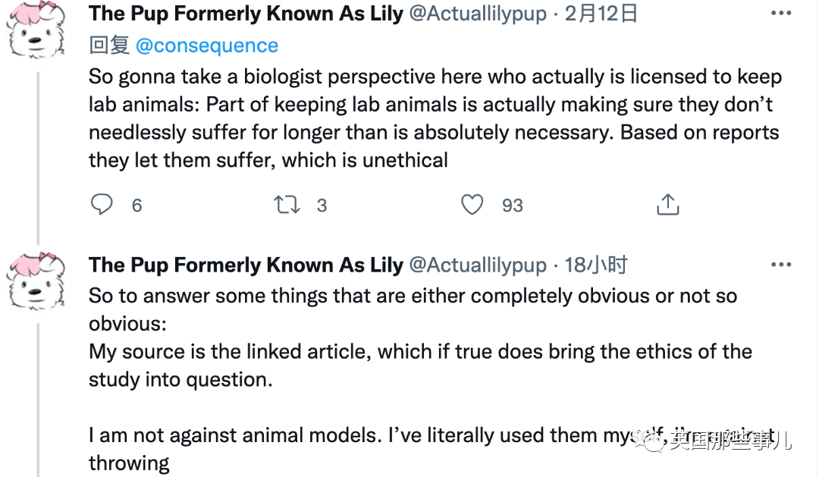Viewport: 819px width, 477px height.
Task: Open the first tweet's three-dot more menu
Action: click(780, 14)
